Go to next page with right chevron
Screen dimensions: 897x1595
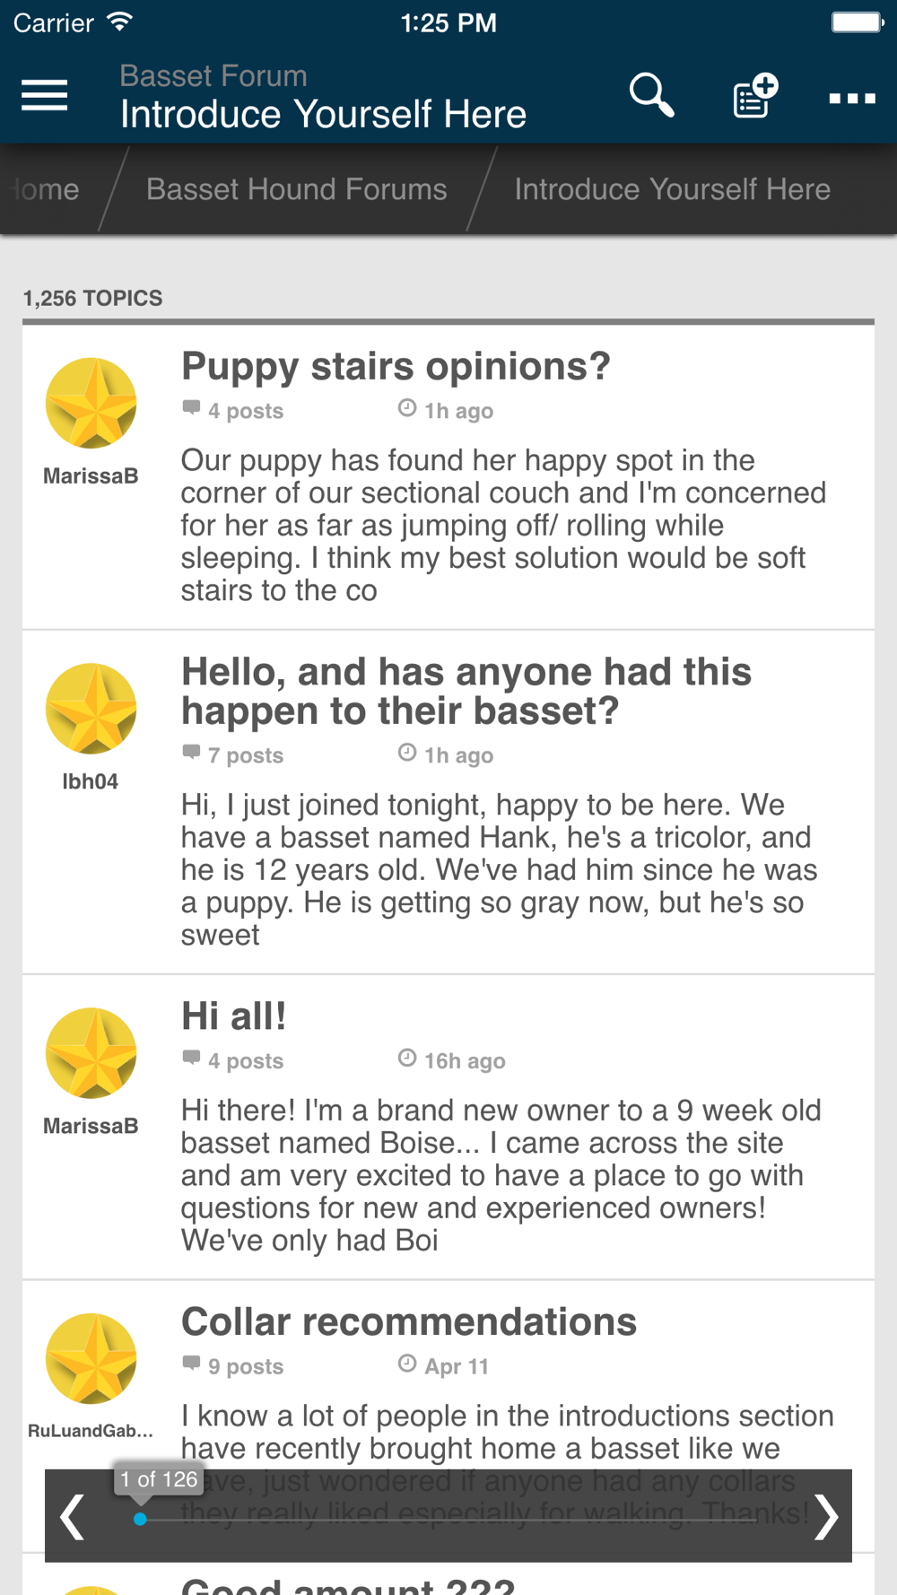pyautogui.click(x=825, y=1517)
